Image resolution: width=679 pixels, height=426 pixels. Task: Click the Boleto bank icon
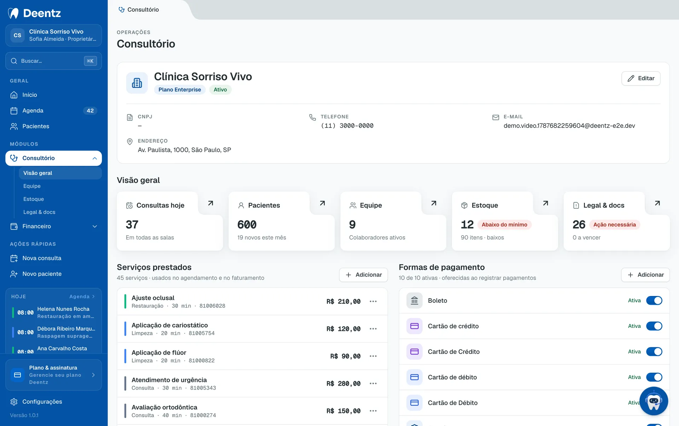tap(414, 301)
